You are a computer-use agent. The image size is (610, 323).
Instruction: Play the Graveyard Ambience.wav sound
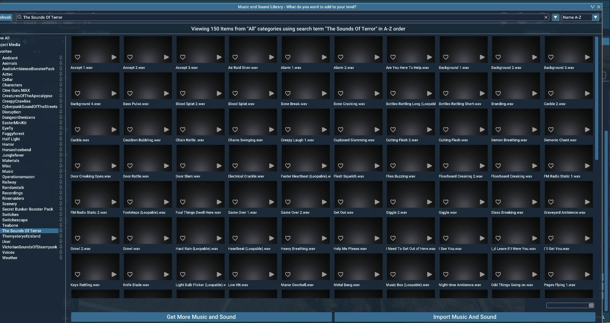pos(587,202)
